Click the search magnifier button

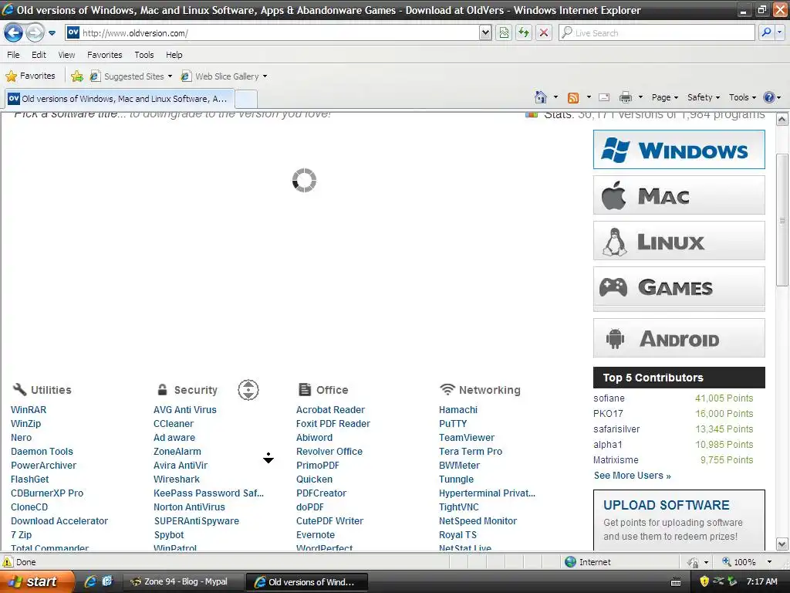[x=766, y=32]
